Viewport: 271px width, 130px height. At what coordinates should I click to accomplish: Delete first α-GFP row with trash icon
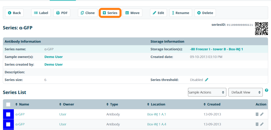[x=257, y=114]
